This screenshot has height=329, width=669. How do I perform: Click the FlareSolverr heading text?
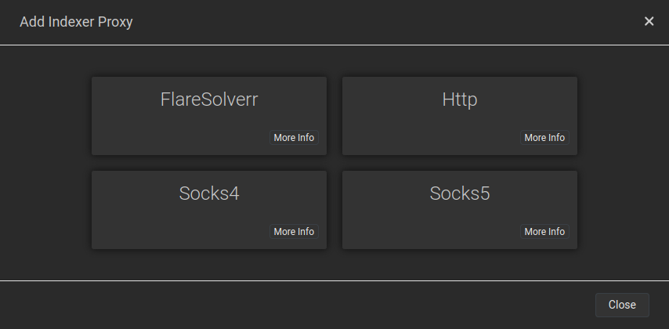tap(209, 99)
